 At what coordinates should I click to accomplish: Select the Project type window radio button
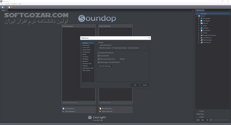(113, 48)
